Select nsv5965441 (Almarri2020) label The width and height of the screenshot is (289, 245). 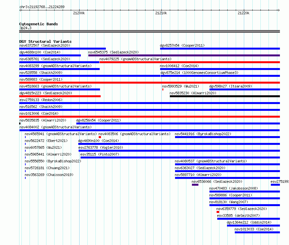coord(48,154)
